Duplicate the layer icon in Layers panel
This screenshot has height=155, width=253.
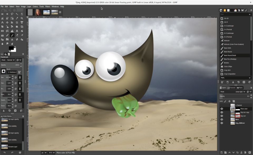237,152
